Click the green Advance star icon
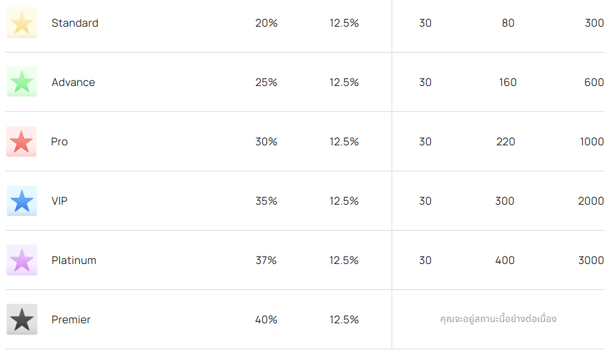The height and width of the screenshot is (352, 610). (22, 82)
